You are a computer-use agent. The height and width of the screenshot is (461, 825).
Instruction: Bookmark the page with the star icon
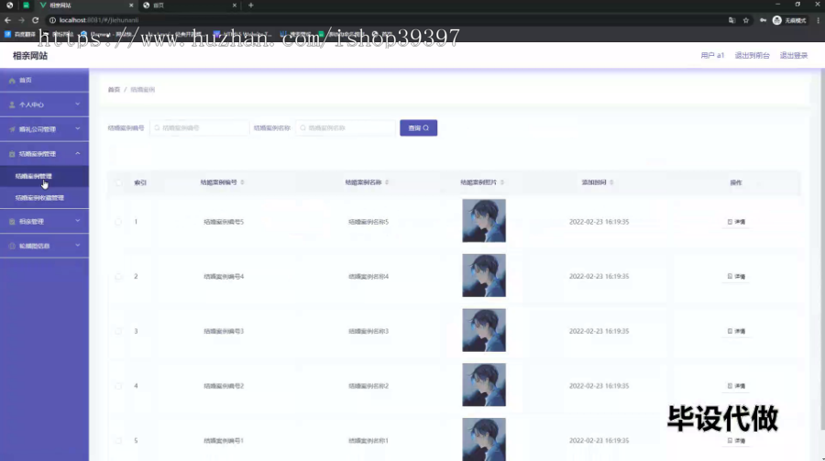(x=745, y=20)
